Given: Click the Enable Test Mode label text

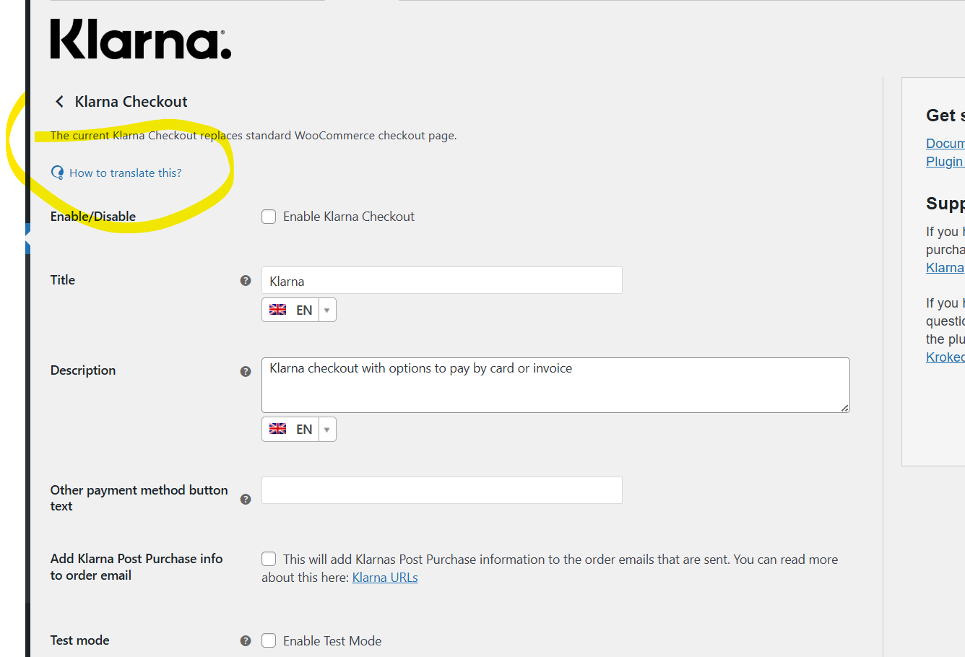Looking at the screenshot, I should pos(332,641).
